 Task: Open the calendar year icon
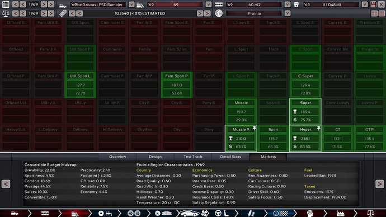[6, 4]
